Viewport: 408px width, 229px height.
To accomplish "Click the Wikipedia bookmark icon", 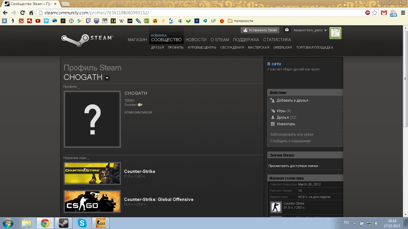I will 122,21.
